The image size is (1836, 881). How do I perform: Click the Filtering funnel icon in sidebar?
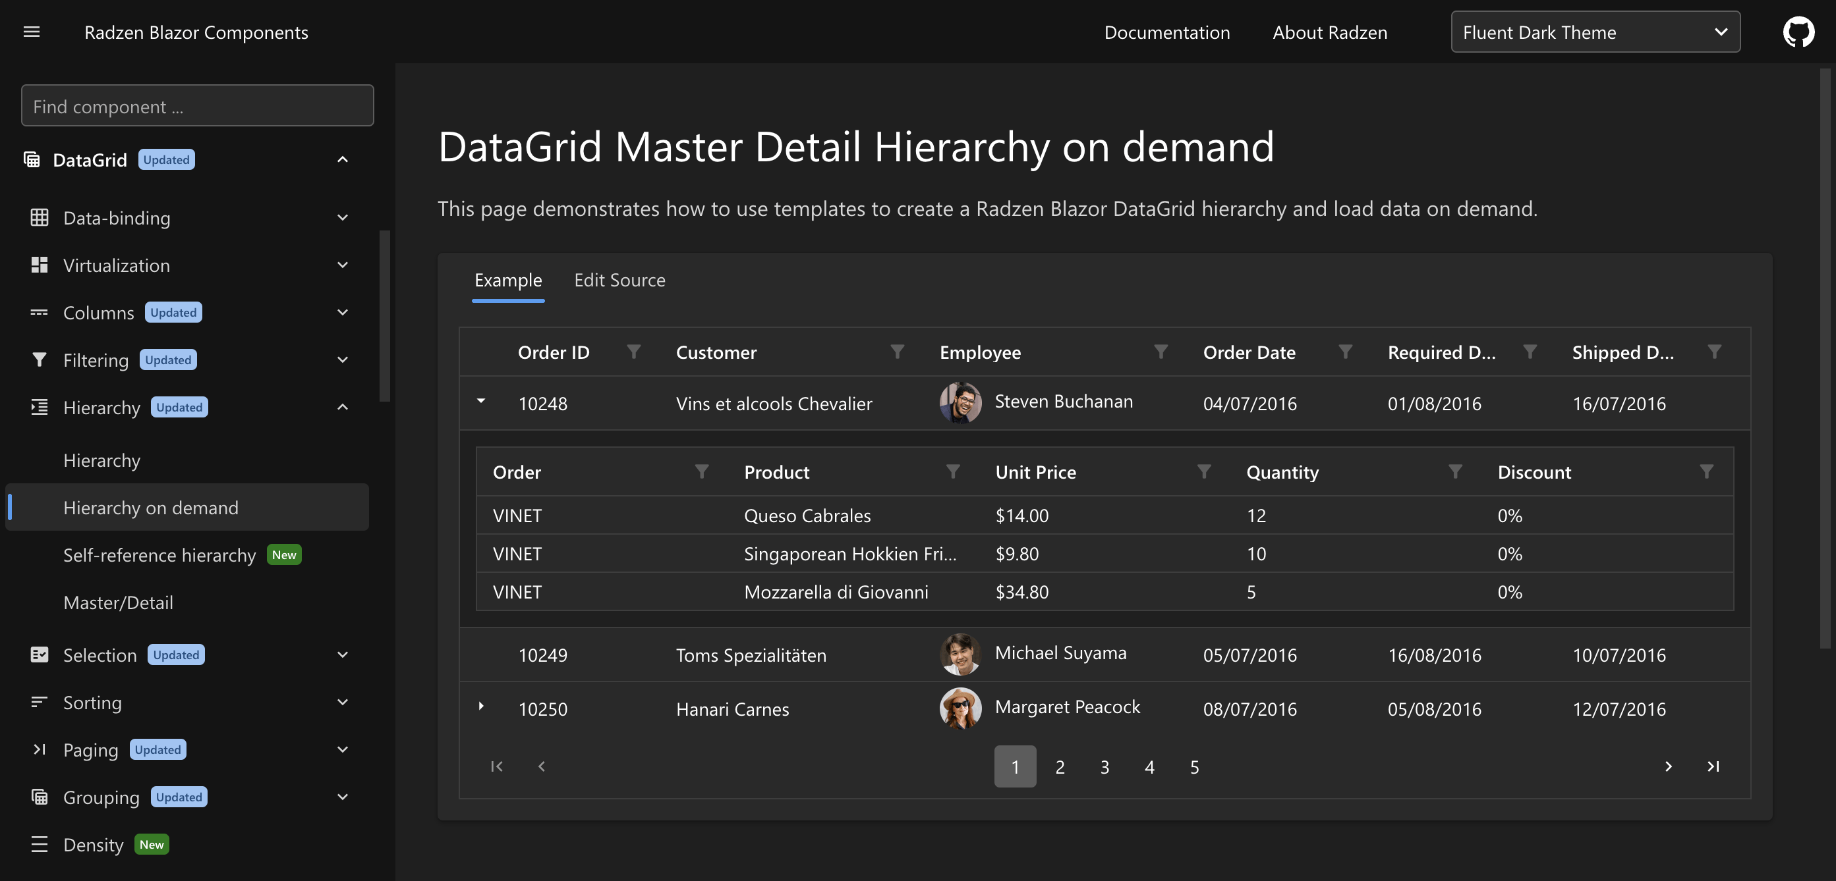click(x=39, y=360)
